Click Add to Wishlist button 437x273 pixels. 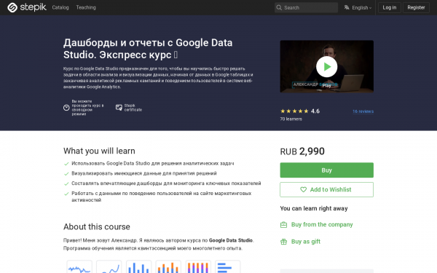click(326, 189)
